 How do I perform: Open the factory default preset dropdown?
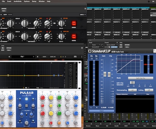[111, 45]
